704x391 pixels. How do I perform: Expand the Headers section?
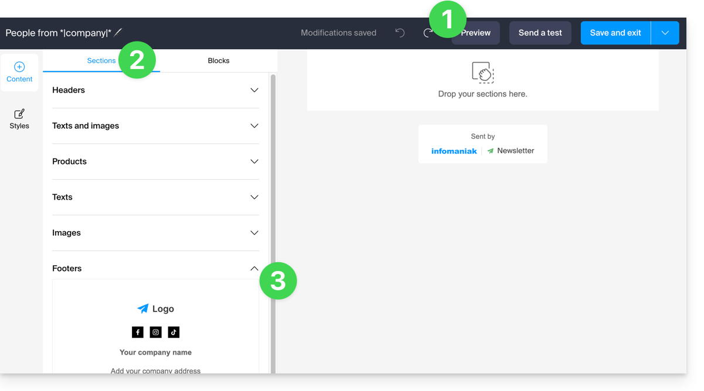click(x=254, y=90)
